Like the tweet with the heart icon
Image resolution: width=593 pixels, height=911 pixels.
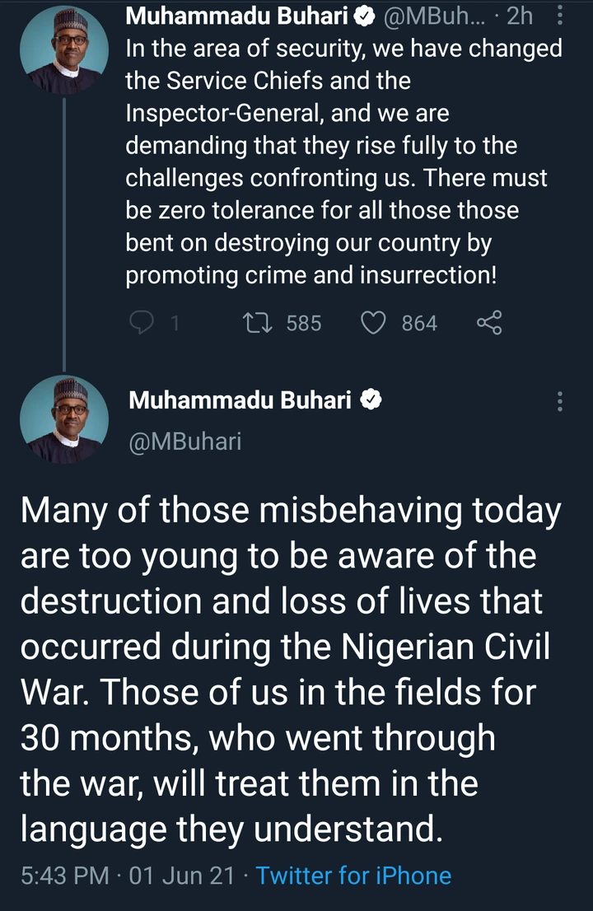pyautogui.click(x=374, y=324)
